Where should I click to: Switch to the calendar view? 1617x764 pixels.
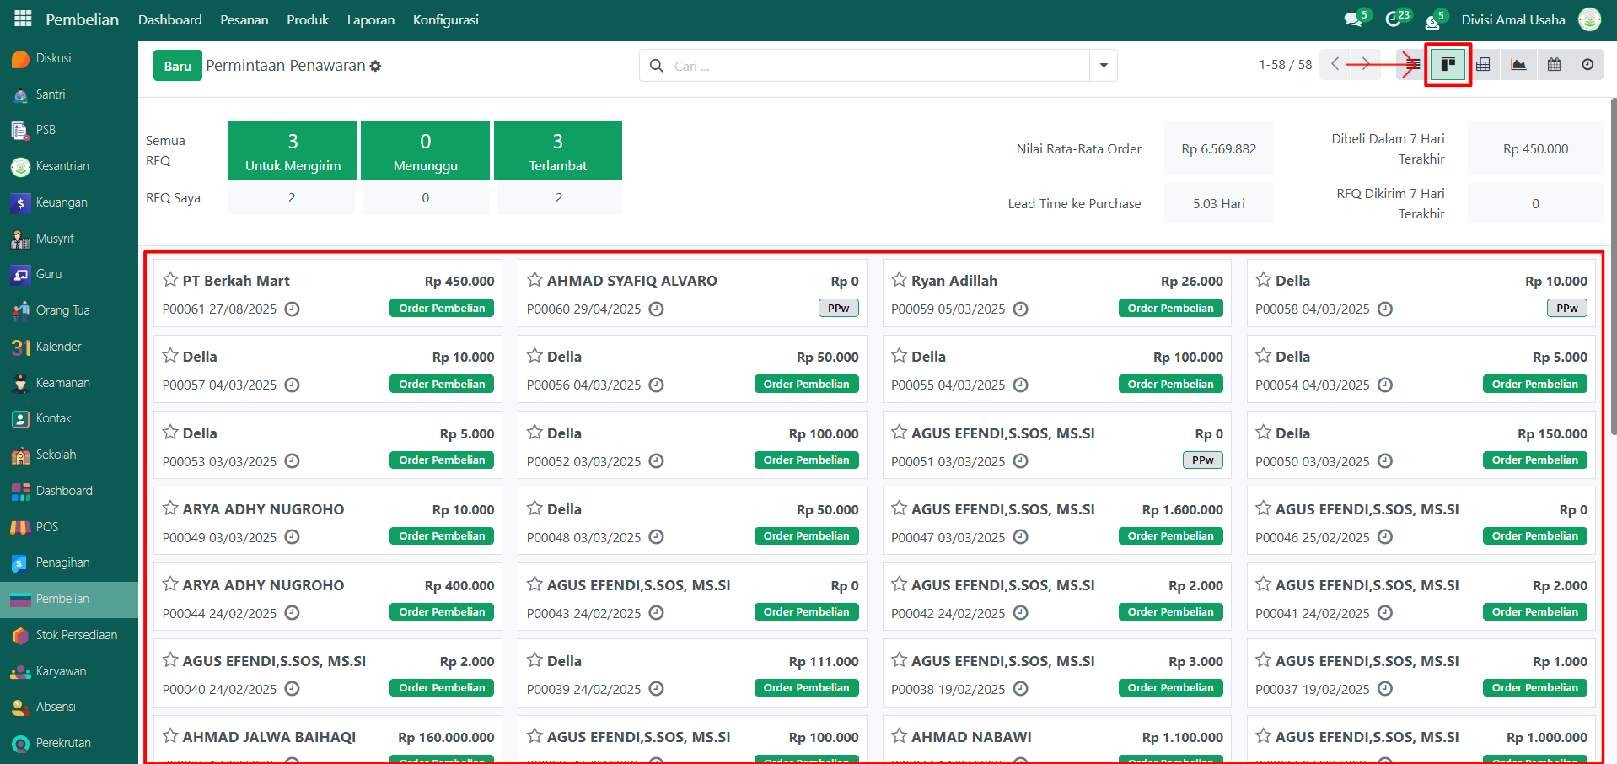pos(1554,65)
